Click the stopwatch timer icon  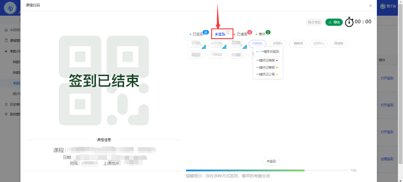(x=349, y=22)
